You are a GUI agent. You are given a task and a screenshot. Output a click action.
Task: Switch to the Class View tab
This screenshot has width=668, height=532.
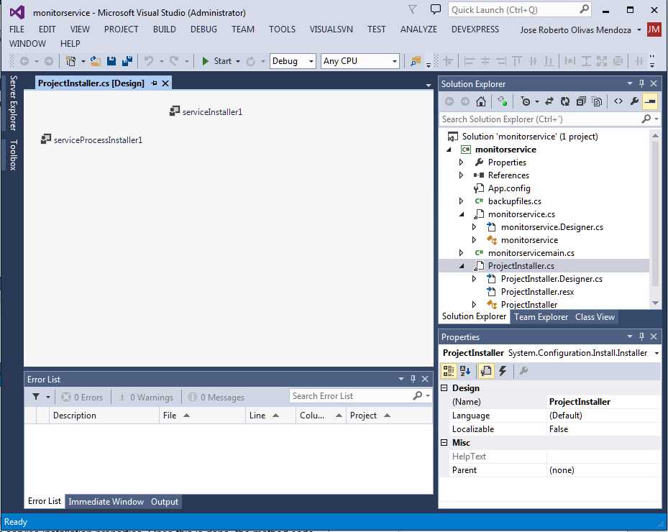[595, 317]
